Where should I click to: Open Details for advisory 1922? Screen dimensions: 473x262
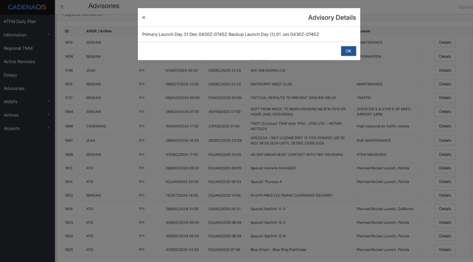coord(445,195)
